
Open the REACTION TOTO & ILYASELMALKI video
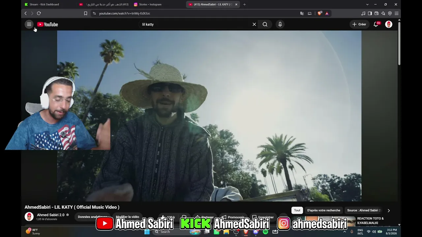[x=371, y=221]
